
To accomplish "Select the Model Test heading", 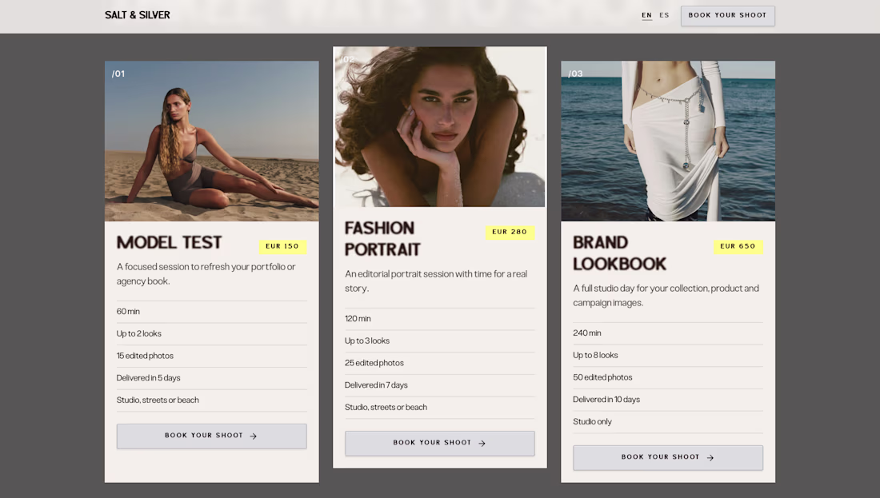I will pyautogui.click(x=169, y=242).
